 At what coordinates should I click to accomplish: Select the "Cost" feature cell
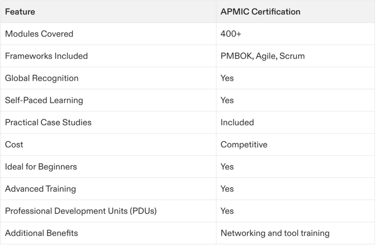(14, 145)
